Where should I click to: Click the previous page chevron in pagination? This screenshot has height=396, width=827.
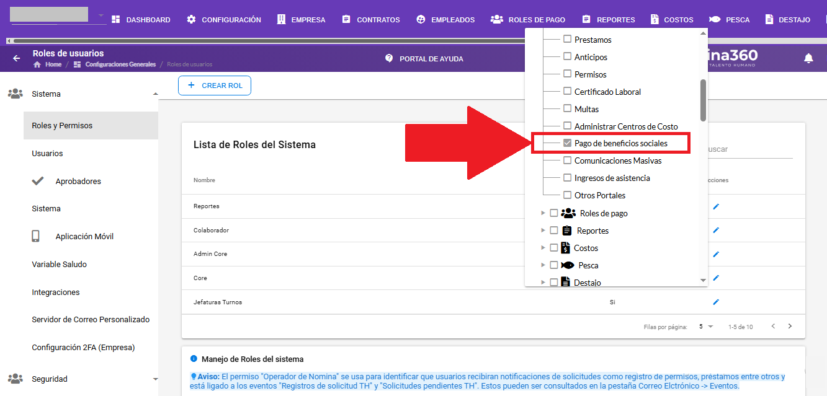click(773, 326)
